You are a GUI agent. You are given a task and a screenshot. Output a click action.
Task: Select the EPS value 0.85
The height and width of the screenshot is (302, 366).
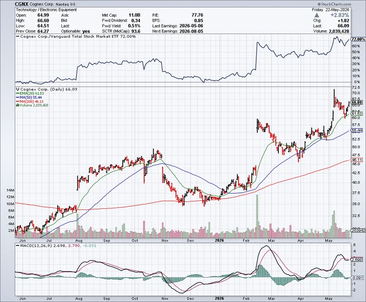point(199,20)
